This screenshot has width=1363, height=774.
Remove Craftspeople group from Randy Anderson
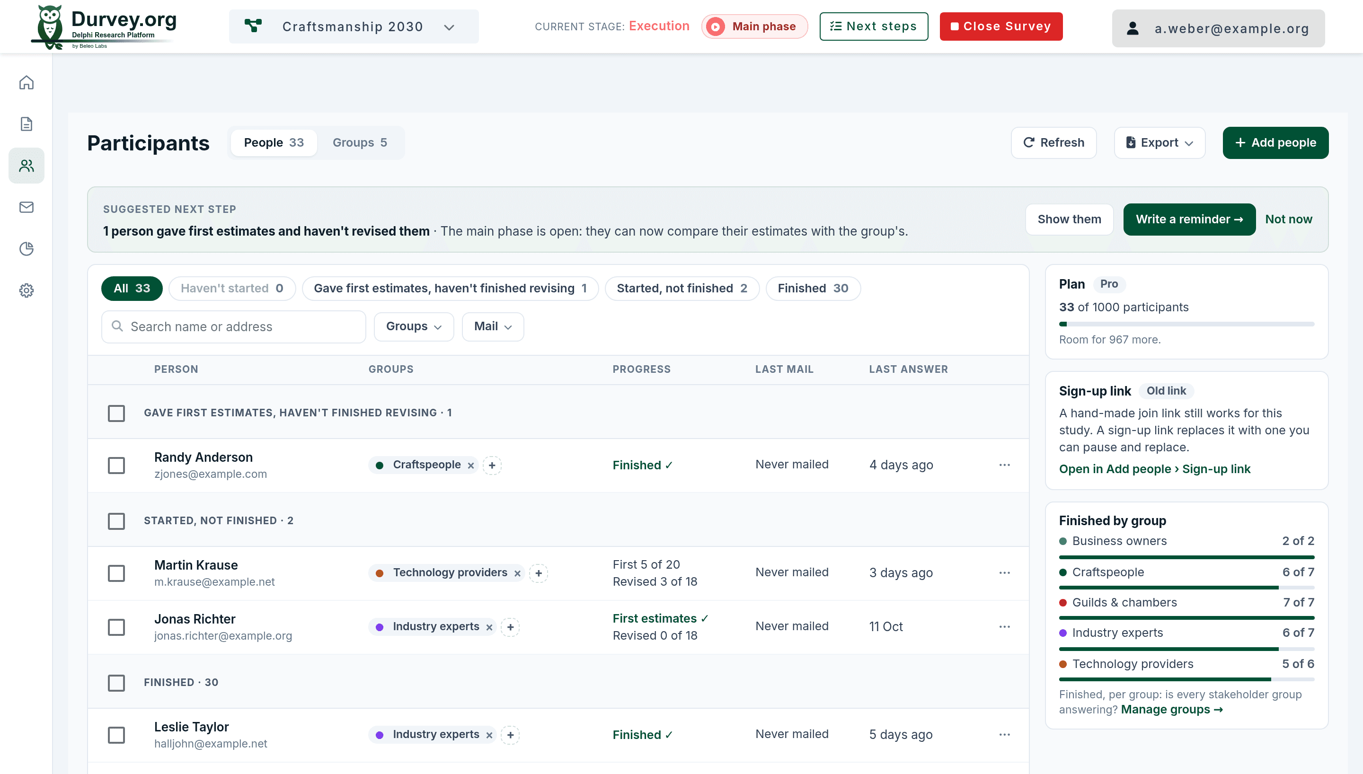[x=470, y=466]
